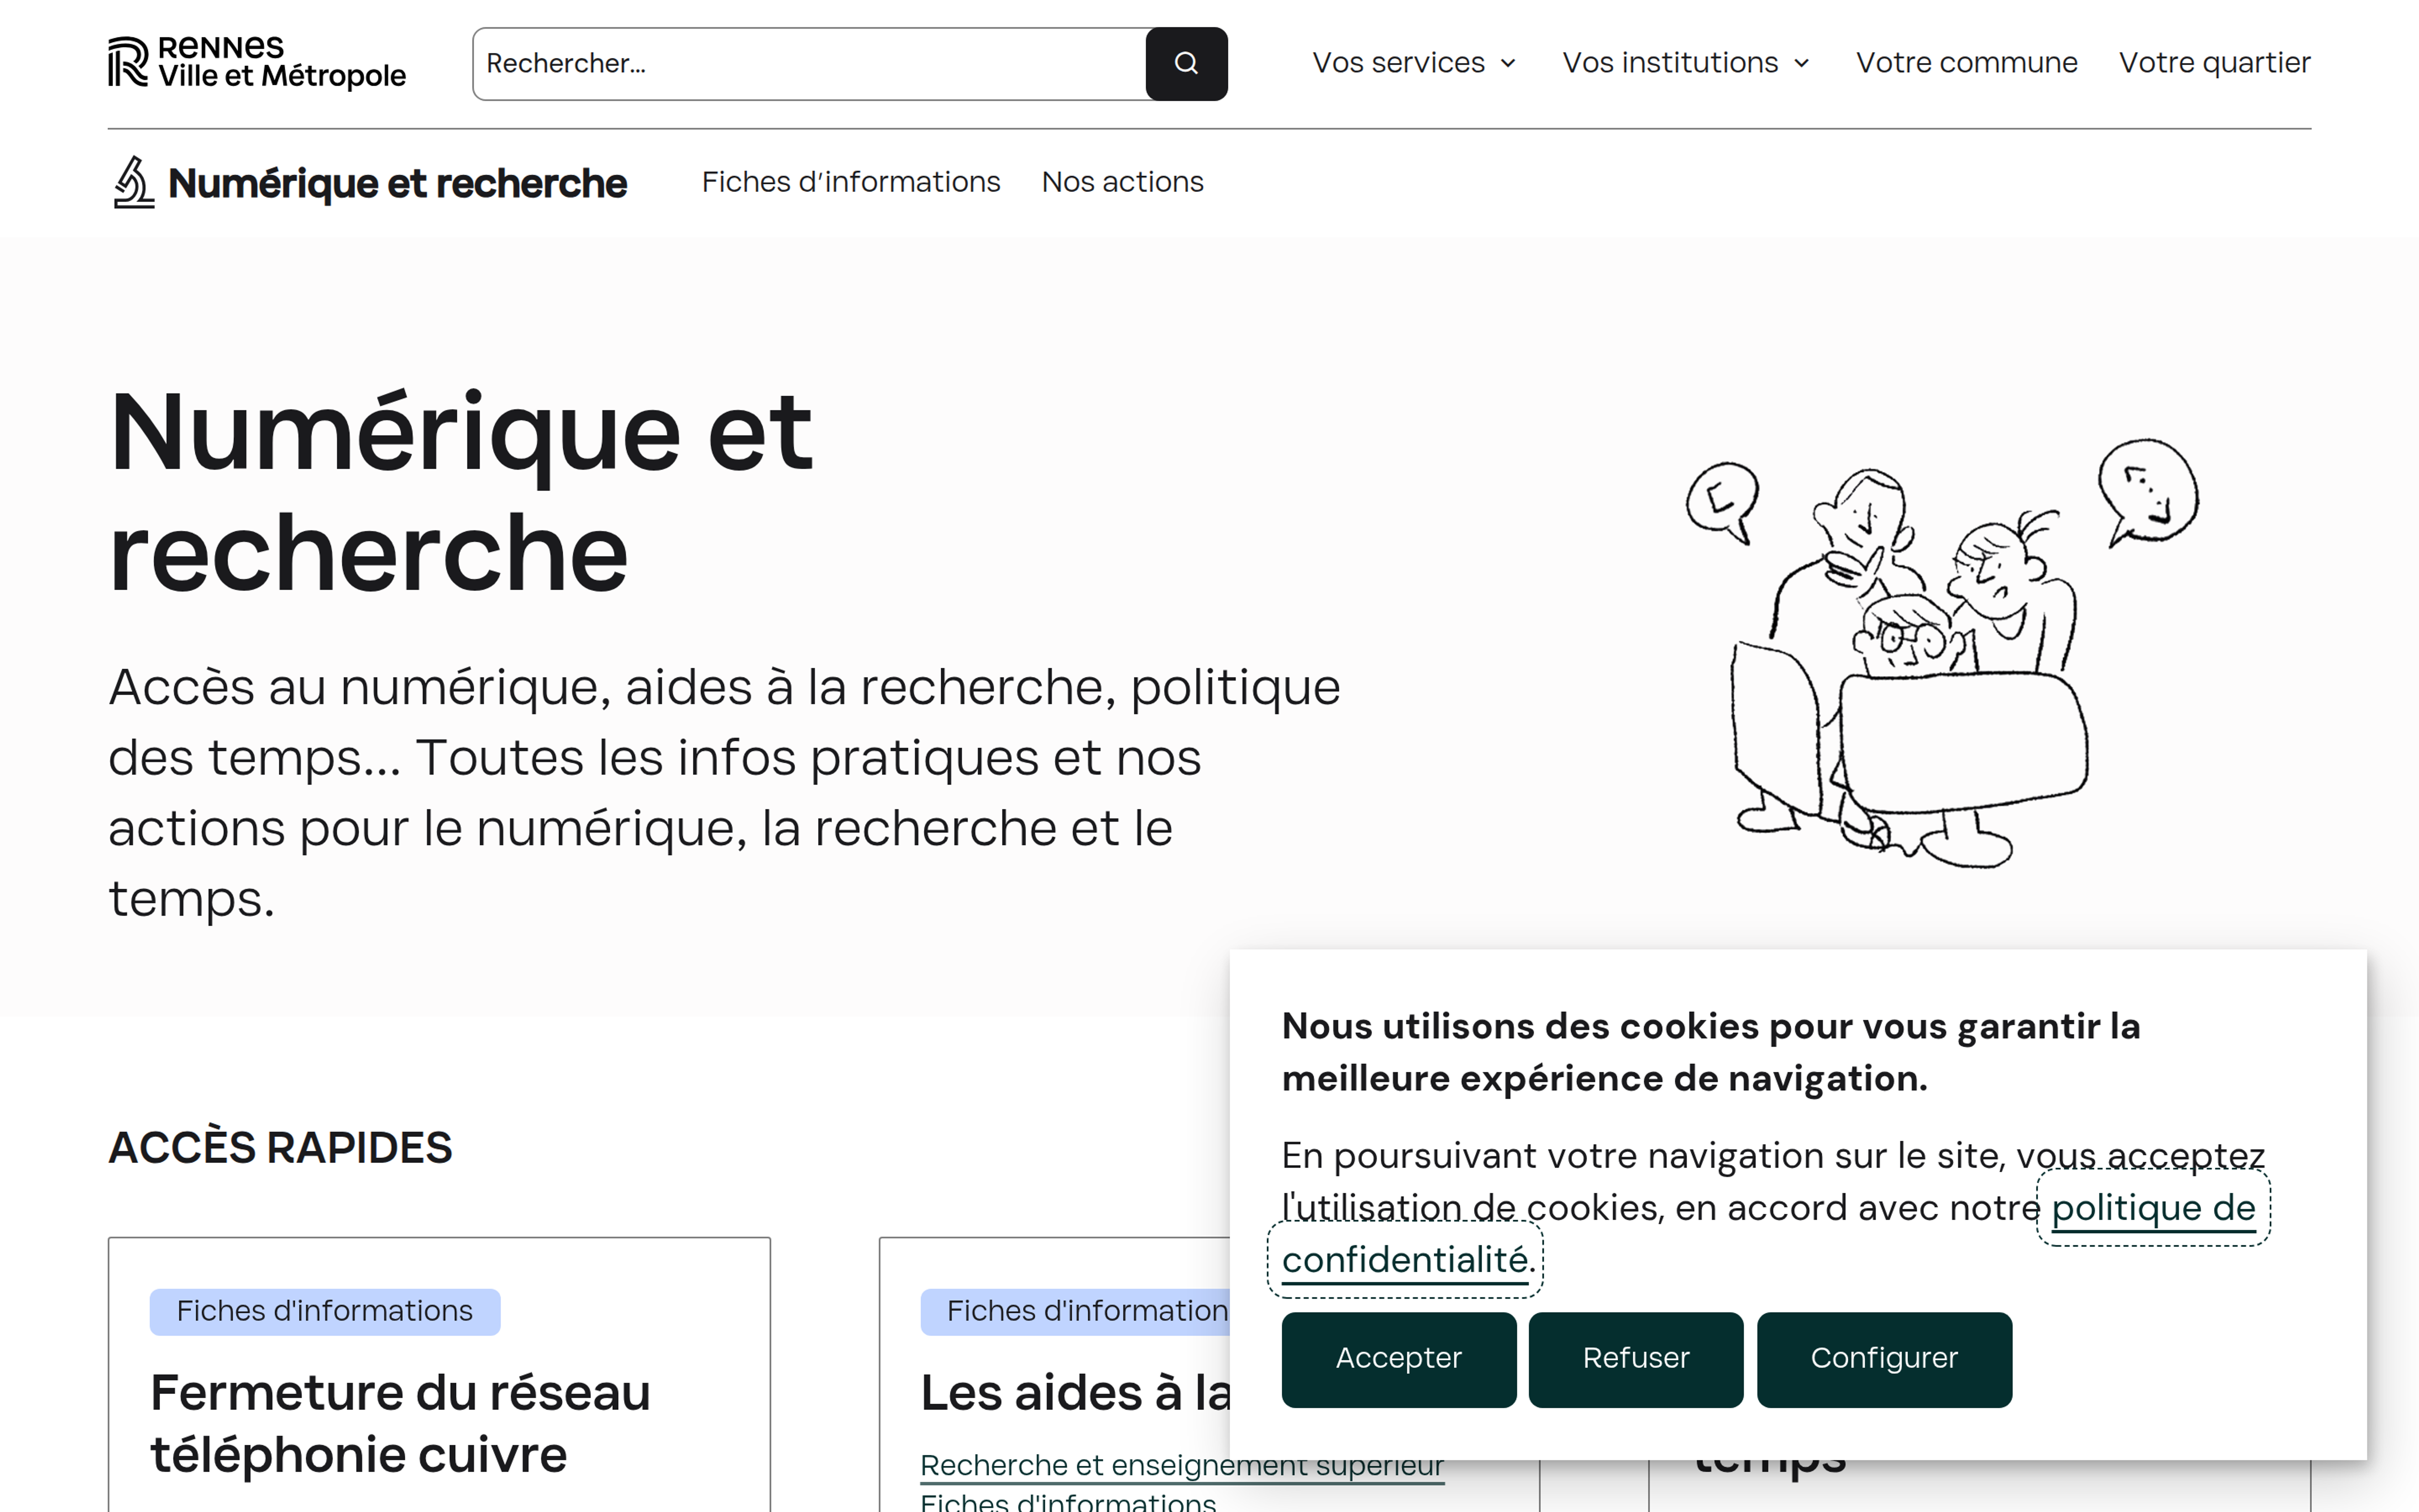2419x1512 pixels.
Task: Open the Votre quartier menu item
Action: point(2214,63)
